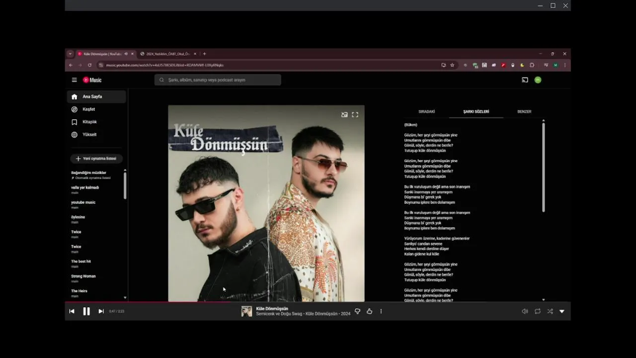Pause the playing song
Viewport: 636px width, 358px height.
(86, 311)
